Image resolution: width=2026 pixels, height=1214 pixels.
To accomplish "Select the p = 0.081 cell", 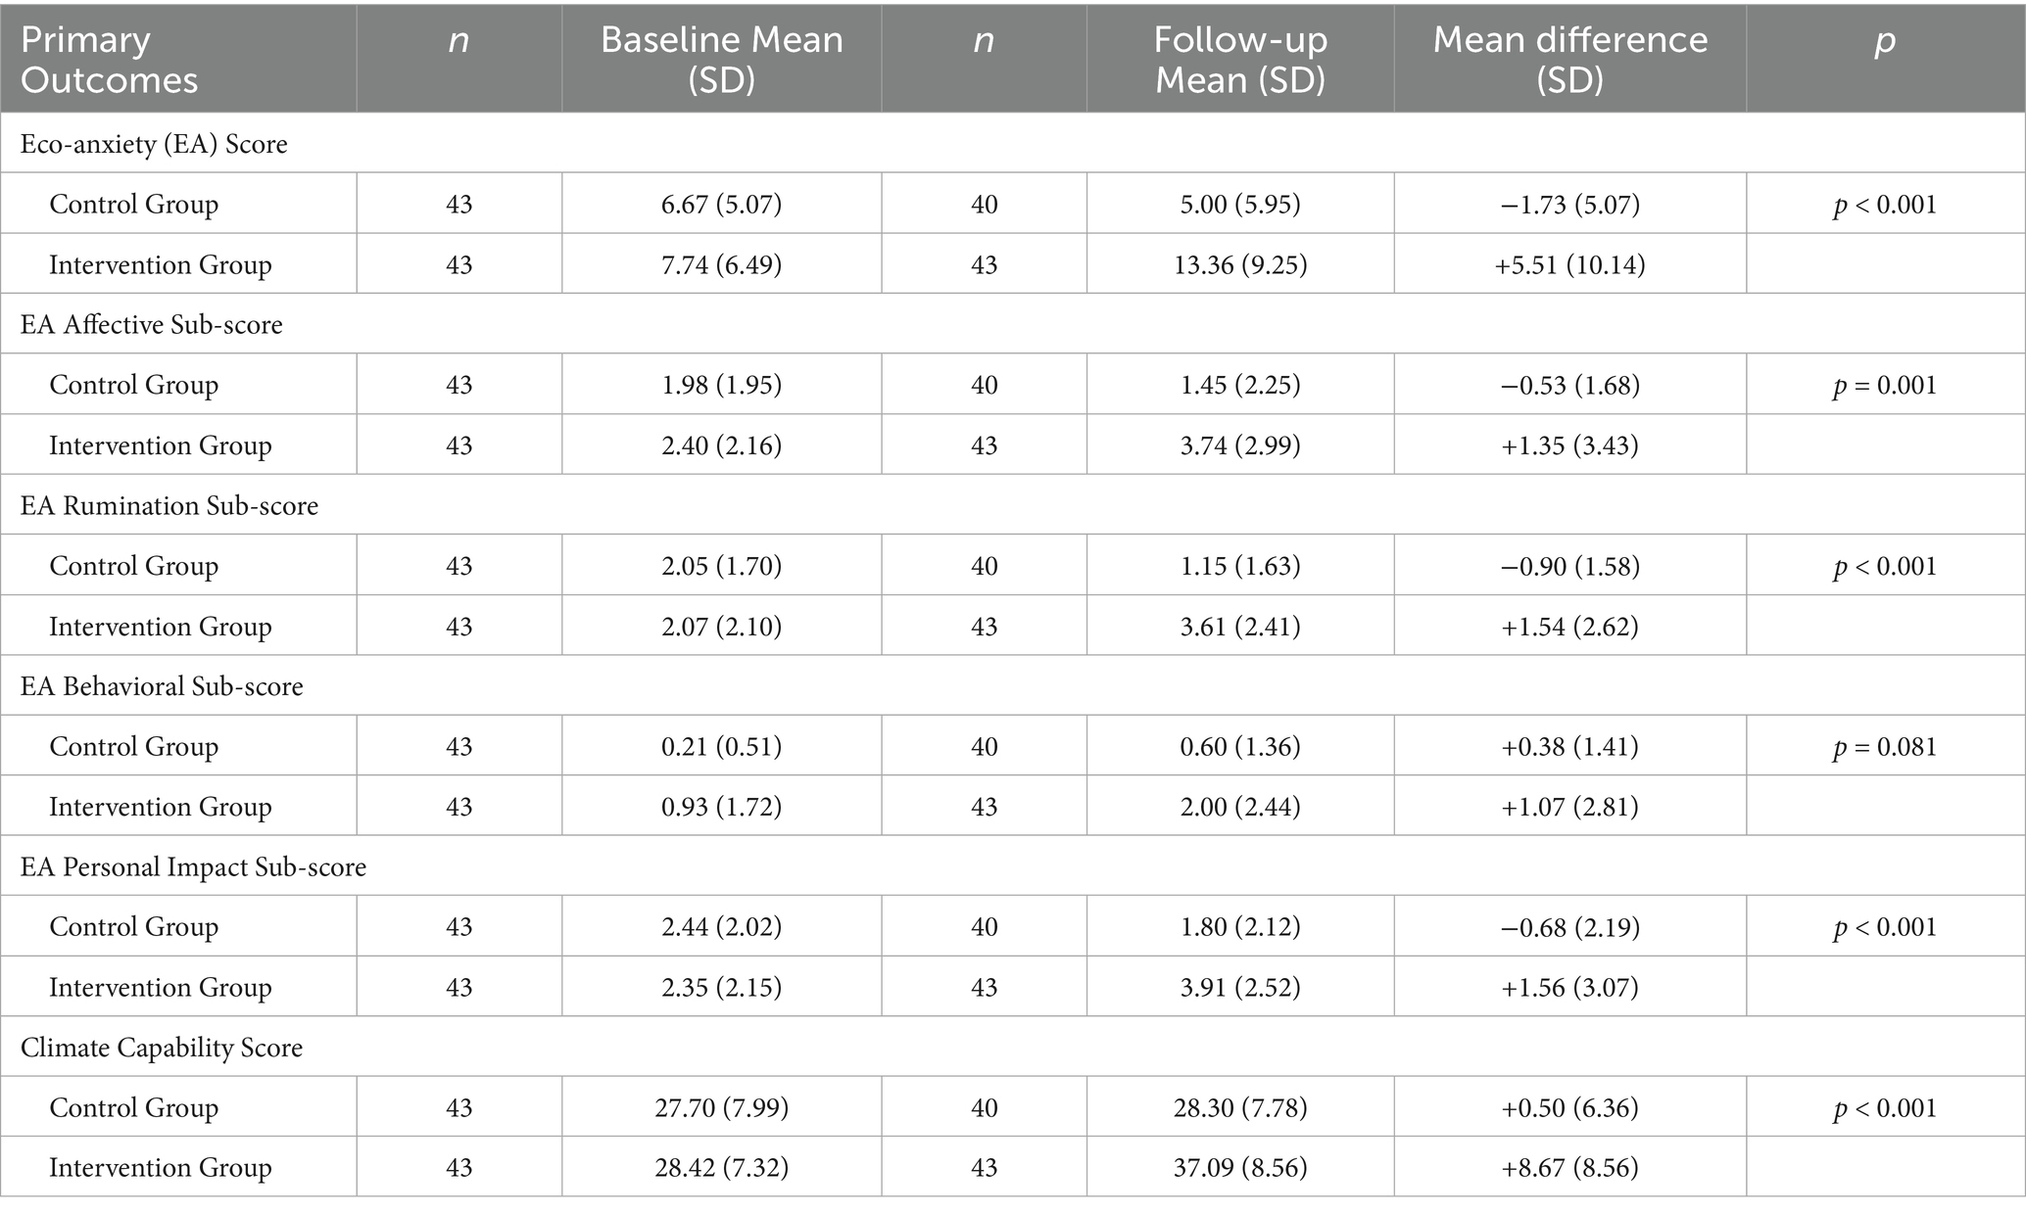I will (1885, 746).
